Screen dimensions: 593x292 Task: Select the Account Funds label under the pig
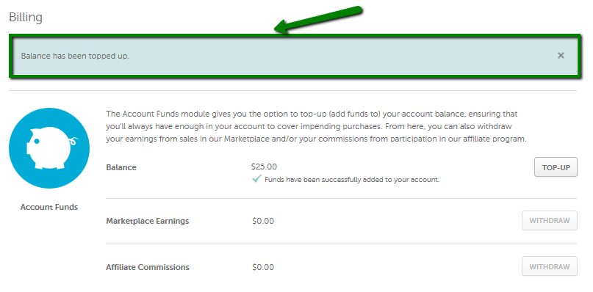(x=49, y=207)
